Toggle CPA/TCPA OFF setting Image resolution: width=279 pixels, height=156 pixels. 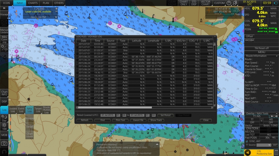click(269, 129)
